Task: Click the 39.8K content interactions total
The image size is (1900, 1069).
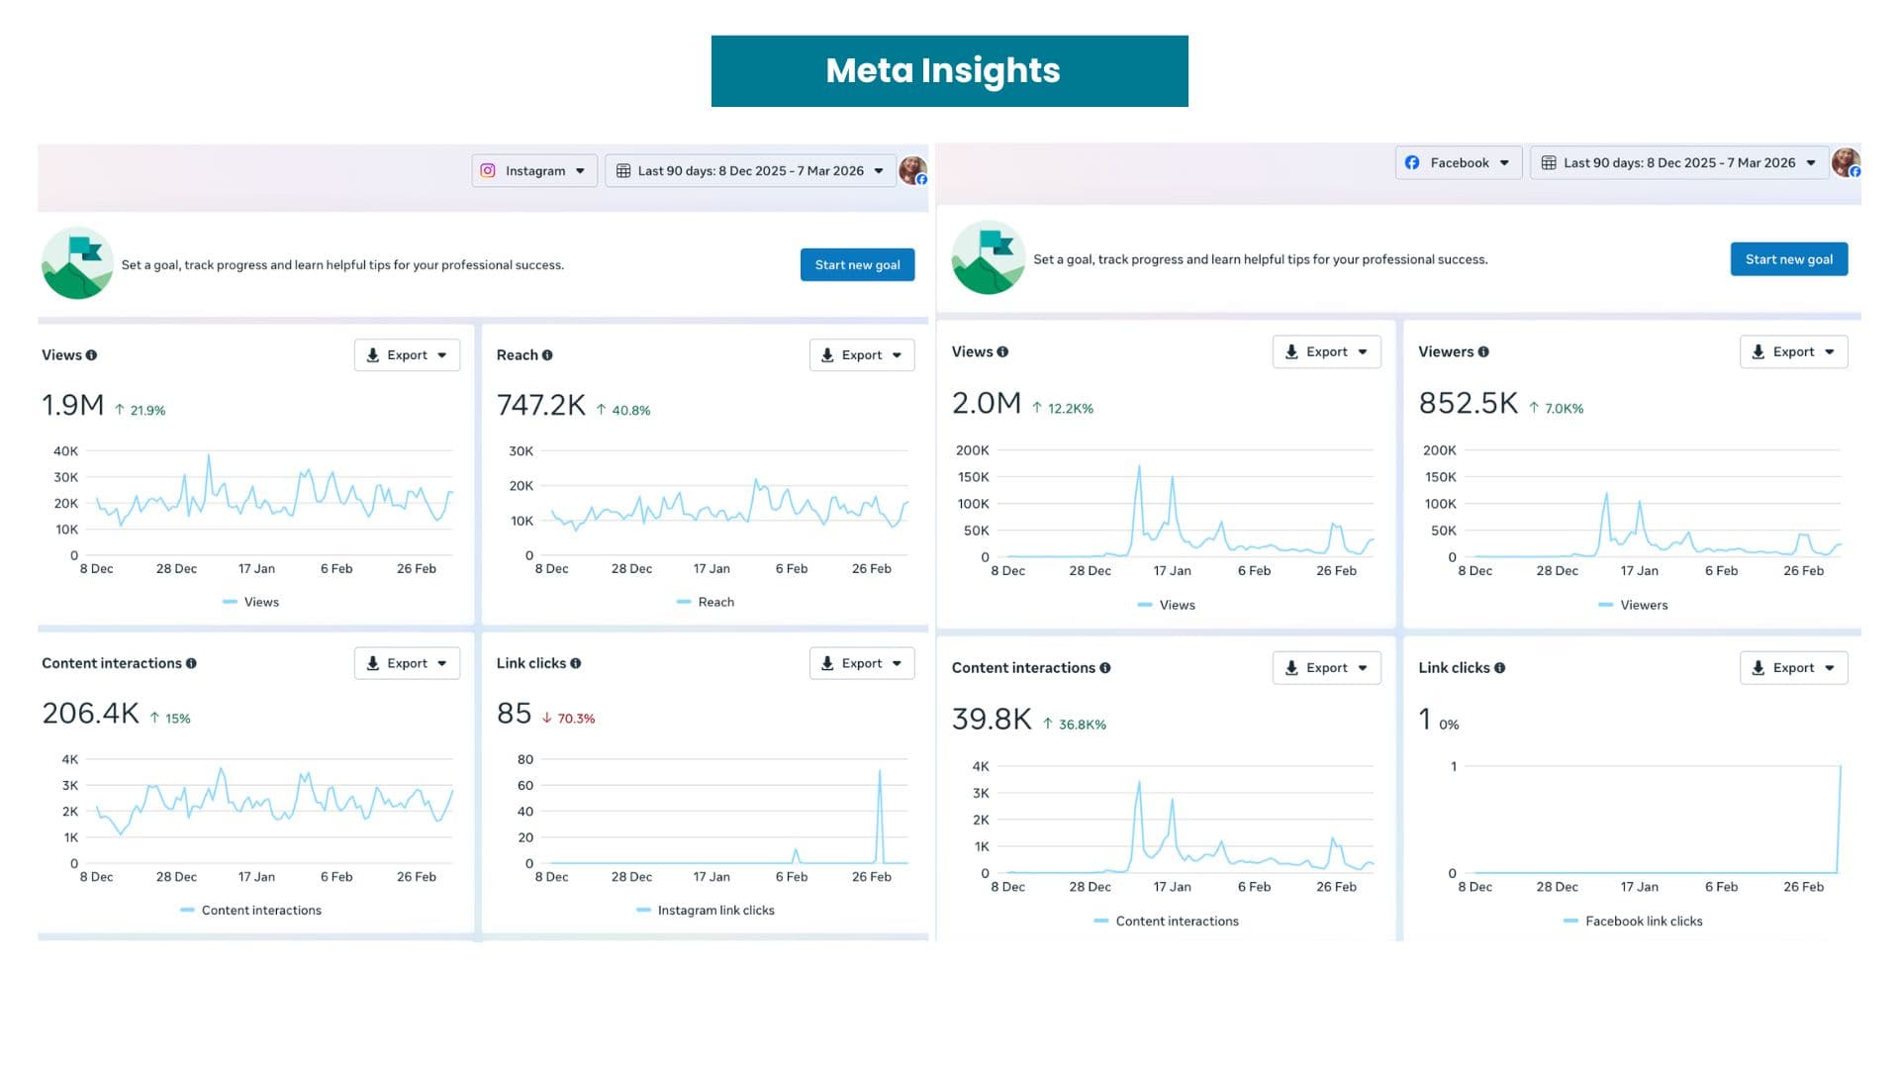Action: tap(992, 720)
